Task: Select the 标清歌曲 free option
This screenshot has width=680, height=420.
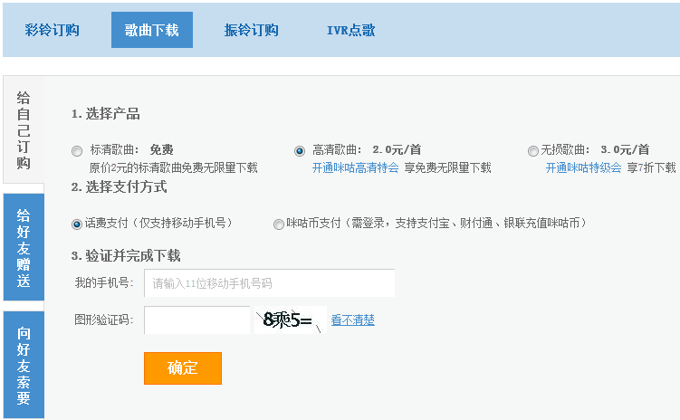Action: (x=77, y=151)
